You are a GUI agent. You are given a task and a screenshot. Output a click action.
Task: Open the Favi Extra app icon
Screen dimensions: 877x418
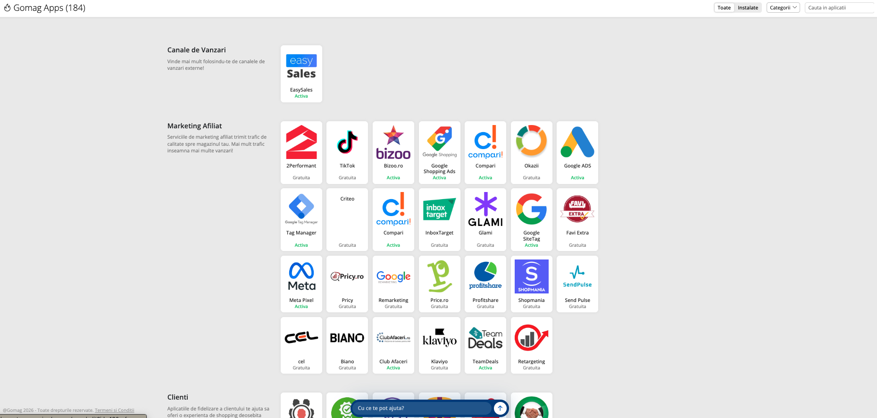coord(577,209)
